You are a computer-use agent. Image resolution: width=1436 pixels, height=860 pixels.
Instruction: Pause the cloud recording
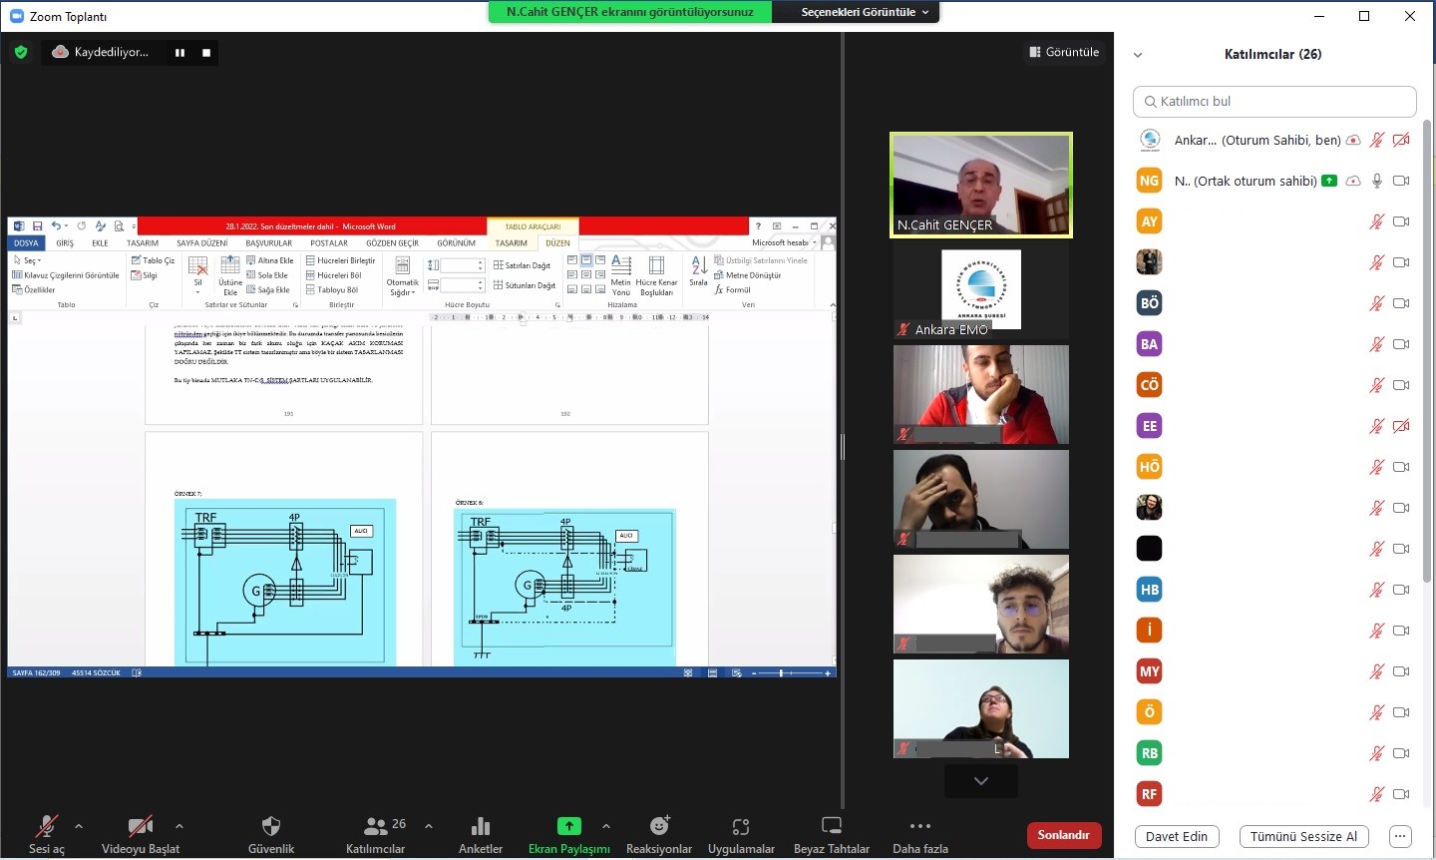click(179, 53)
